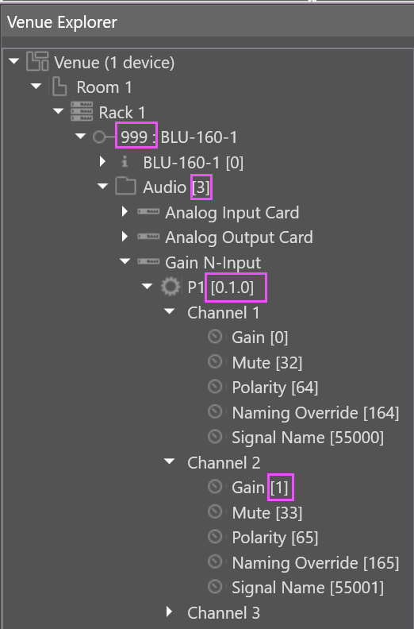Click the Venue layout icon
This screenshot has height=629, width=414.
37,61
